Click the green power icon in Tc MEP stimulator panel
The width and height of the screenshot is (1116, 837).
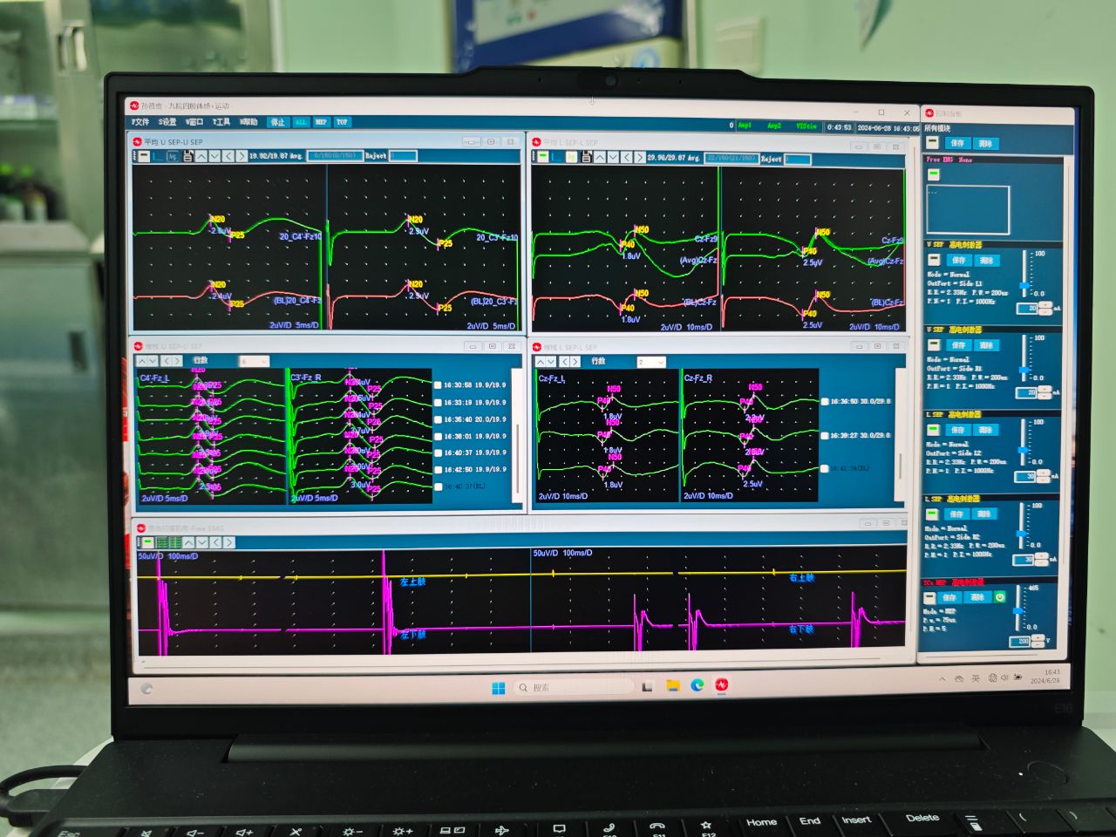(x=1000, y=597)
